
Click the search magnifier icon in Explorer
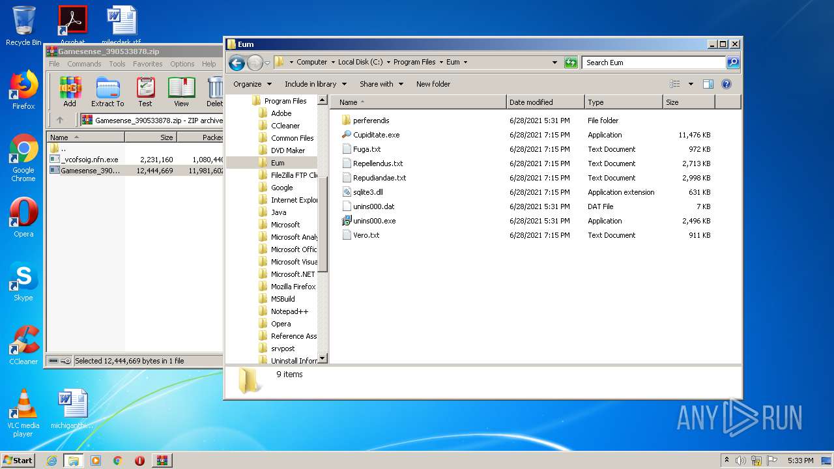point(732,63)
